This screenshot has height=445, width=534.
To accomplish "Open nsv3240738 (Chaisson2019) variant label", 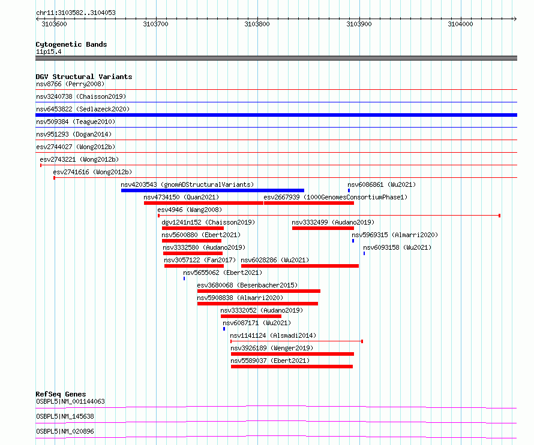I will [81, 96].
